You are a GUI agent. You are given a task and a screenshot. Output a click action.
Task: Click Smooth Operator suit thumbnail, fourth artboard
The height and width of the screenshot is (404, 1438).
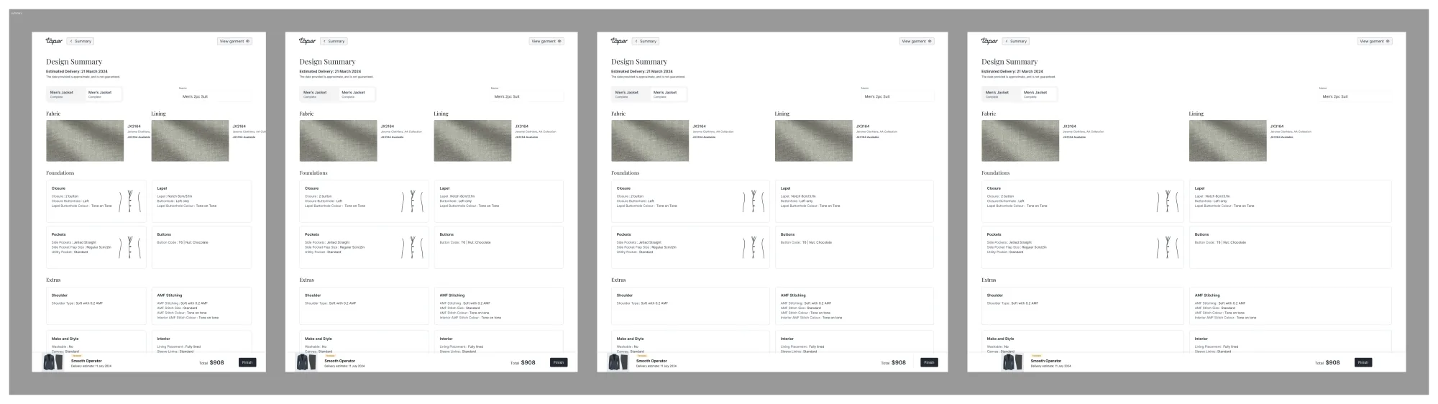[x=1013, y=362]
